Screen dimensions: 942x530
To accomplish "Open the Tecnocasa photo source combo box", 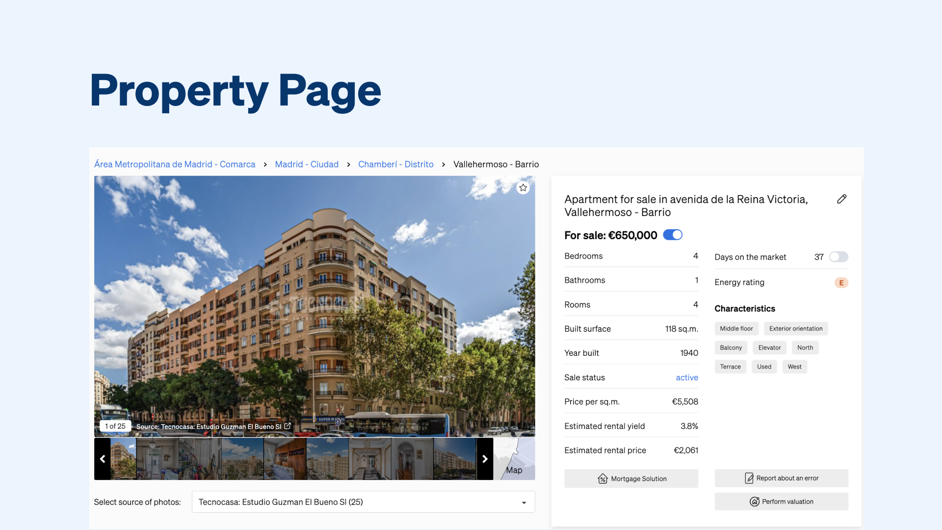I will [363, 502].
